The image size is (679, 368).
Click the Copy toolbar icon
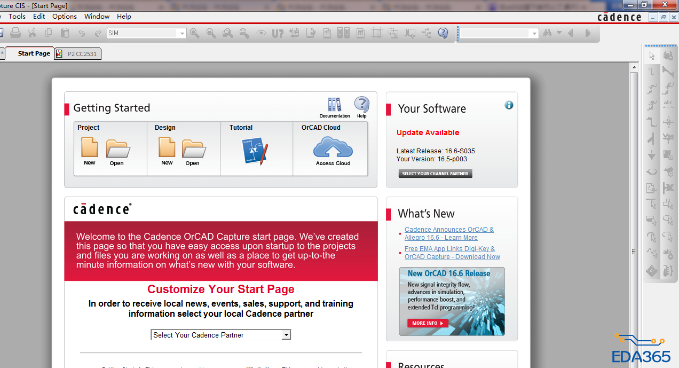tap(49, 33)
